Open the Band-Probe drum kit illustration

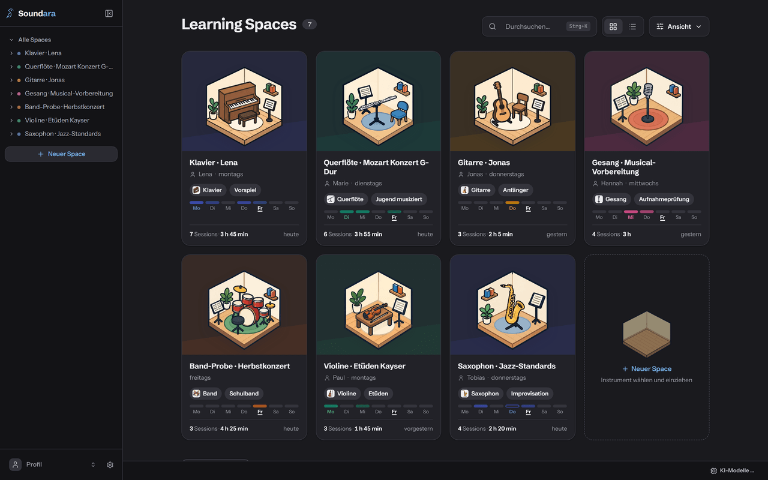pyautogui.click(x=244, y=305)
